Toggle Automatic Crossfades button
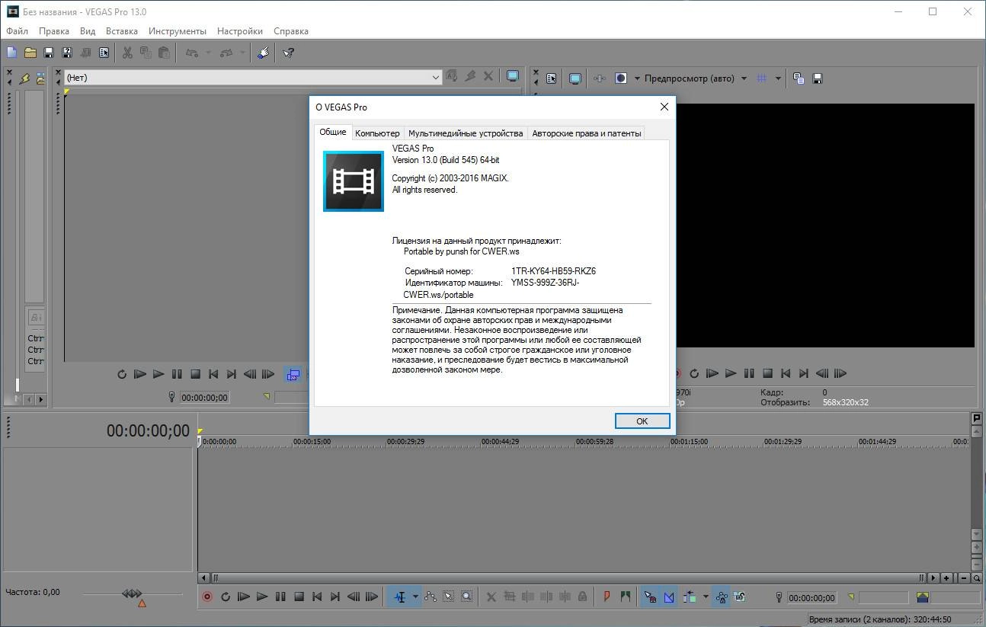Screen dimensions: 986x627 click(669, 597)
